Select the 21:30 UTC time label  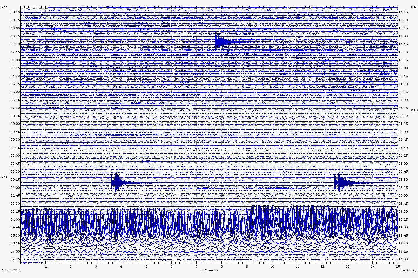pos(403,84)
